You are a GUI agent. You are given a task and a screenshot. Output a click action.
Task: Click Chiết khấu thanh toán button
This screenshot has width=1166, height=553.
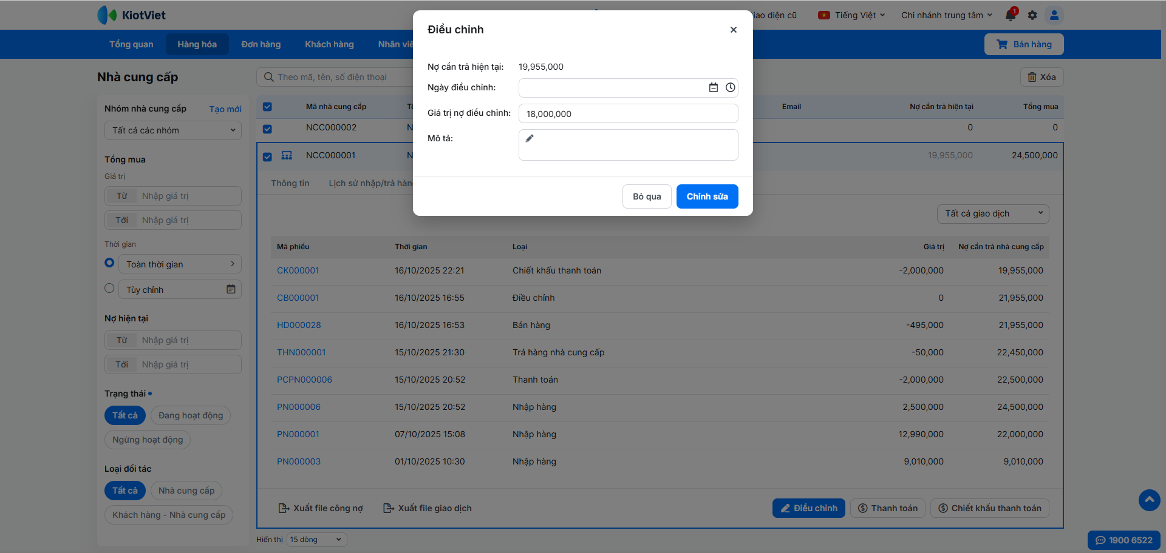pyautogui.click(x=990, y=508)
